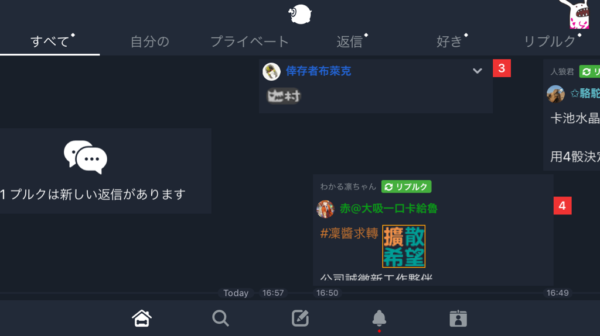The height and width of the screenshot is (336, 600).
Task: Select the 16:57 timeline marker
Action: [x=273, y=293]
